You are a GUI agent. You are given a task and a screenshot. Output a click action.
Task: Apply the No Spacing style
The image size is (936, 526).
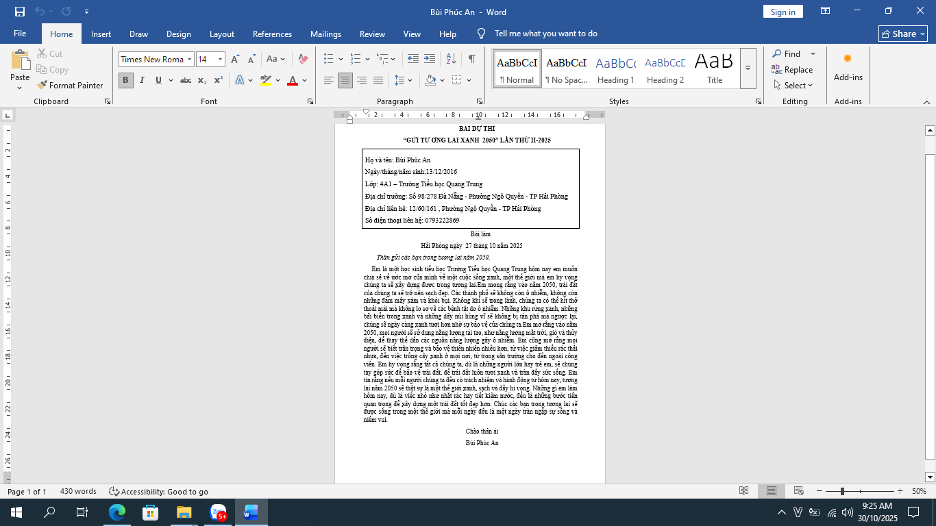(566, 68)
